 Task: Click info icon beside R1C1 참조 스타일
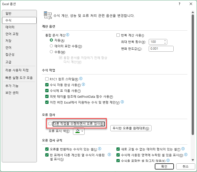point(81,79)
